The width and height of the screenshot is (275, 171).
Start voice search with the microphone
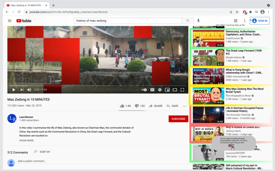[198, 21]
